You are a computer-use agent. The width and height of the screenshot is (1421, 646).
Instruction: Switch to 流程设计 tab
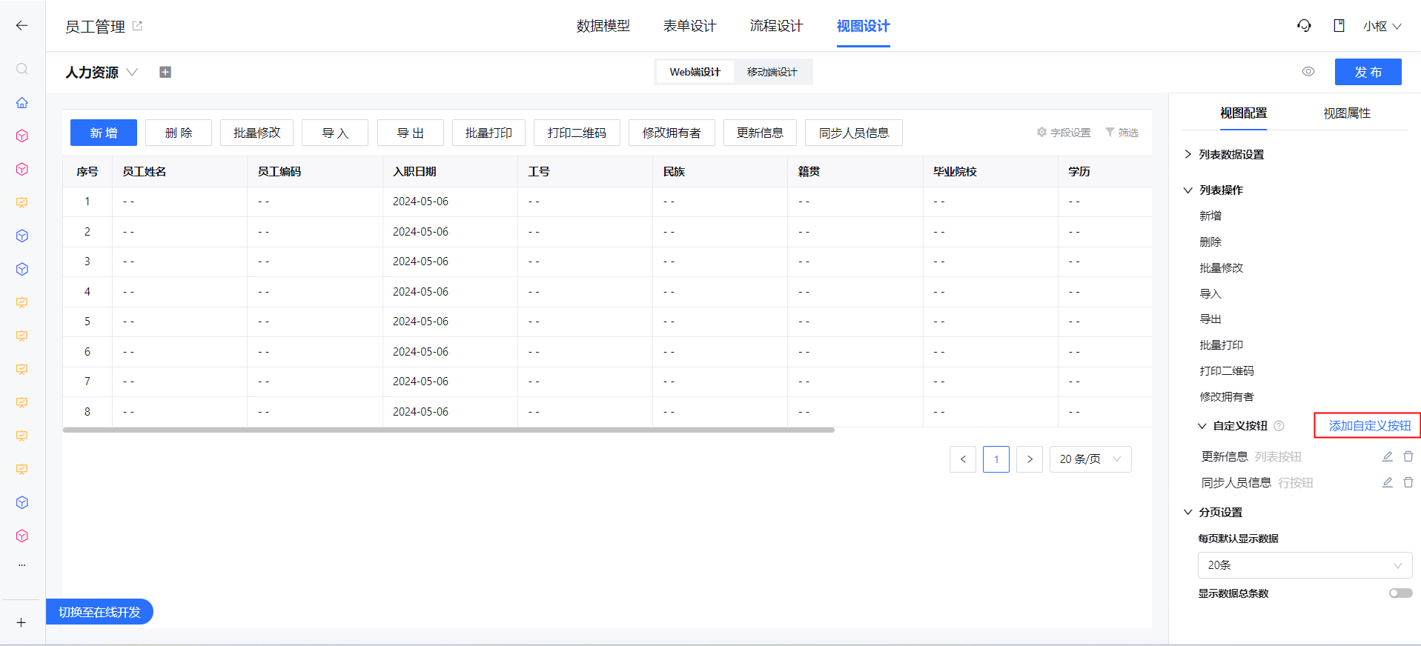point(776,26)
